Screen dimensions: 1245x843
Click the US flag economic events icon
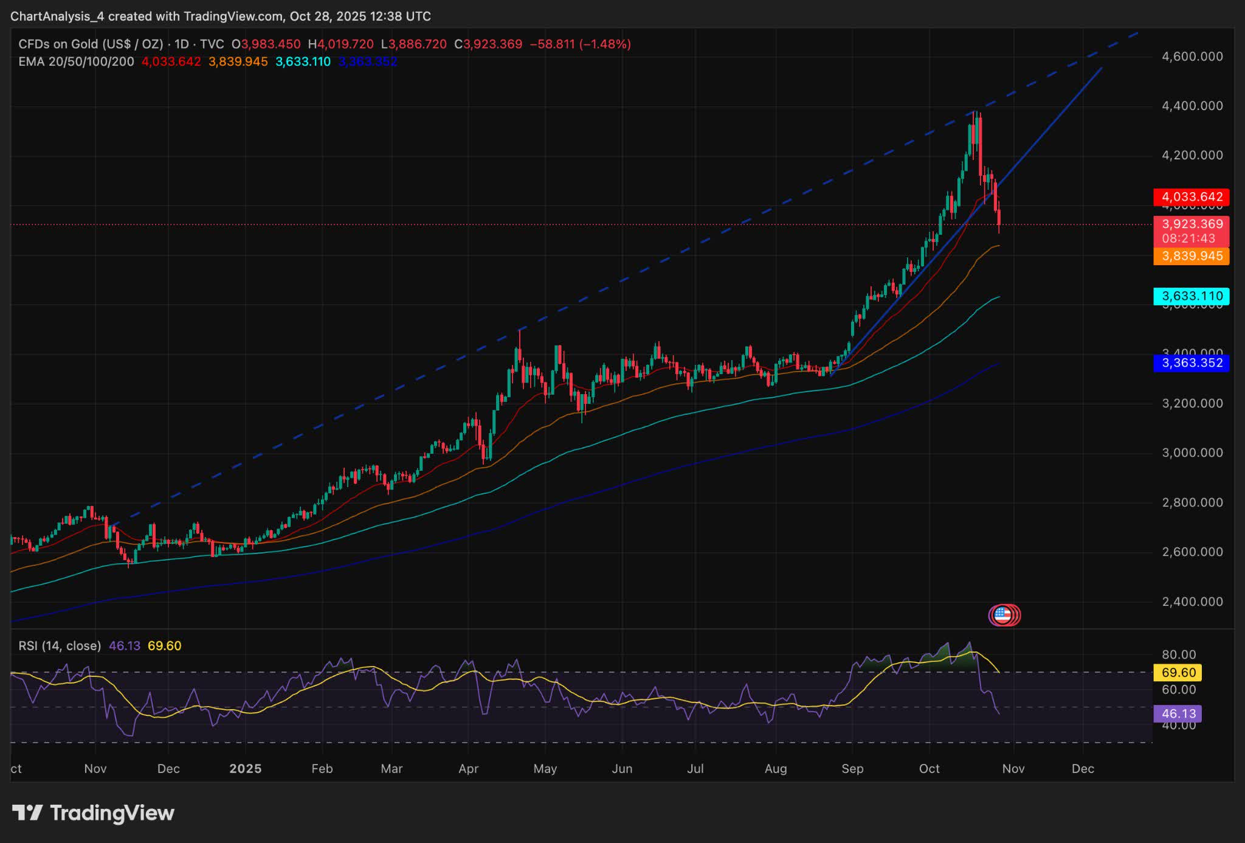1004,615
